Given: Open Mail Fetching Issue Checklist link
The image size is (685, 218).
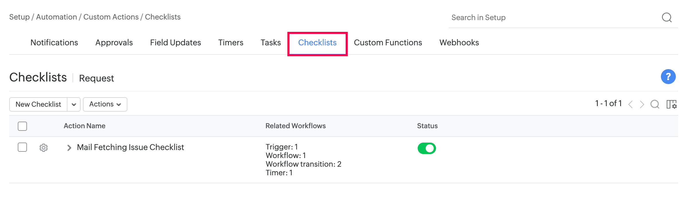Looking at the screenshot, I should [x=131, y=147].
